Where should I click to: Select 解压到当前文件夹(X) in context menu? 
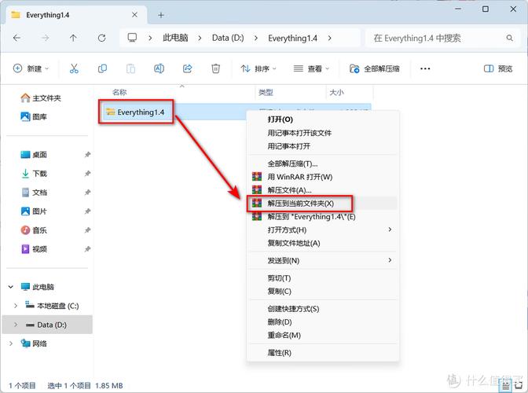tap(300, 204)
